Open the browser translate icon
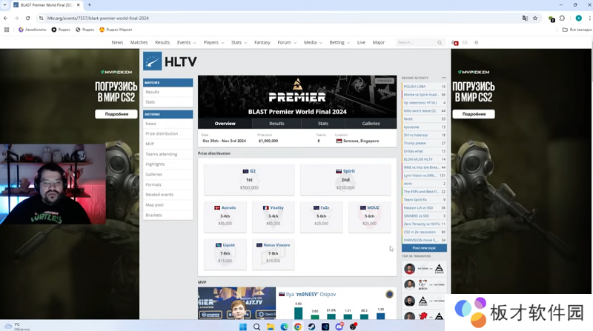Screen dimensions: 593x331 (x=525, y=18)
